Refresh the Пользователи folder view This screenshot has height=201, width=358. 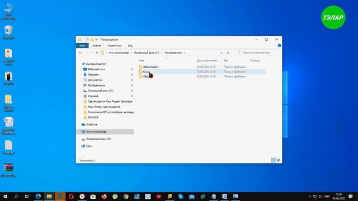pos(228,52)
